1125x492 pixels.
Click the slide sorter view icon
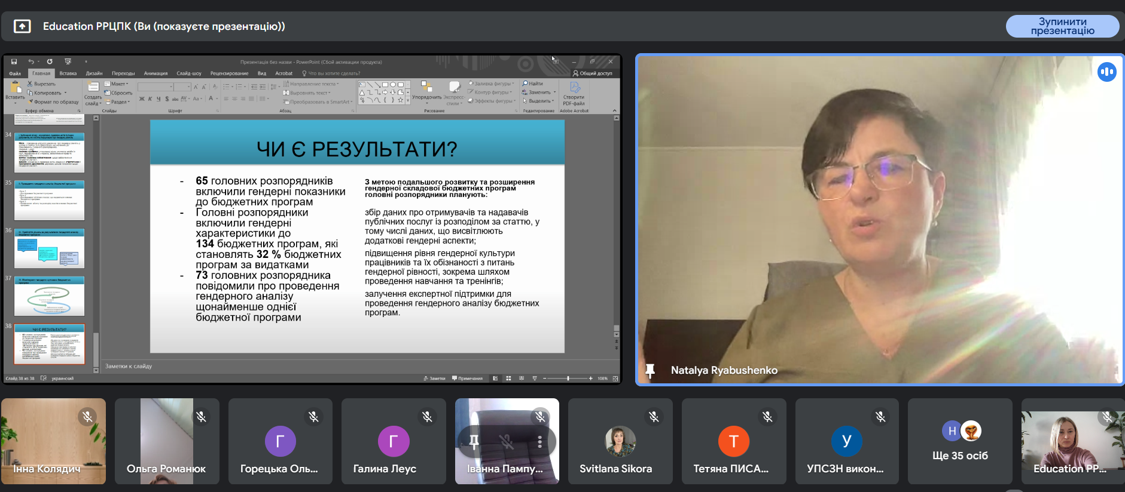(508, 379)
